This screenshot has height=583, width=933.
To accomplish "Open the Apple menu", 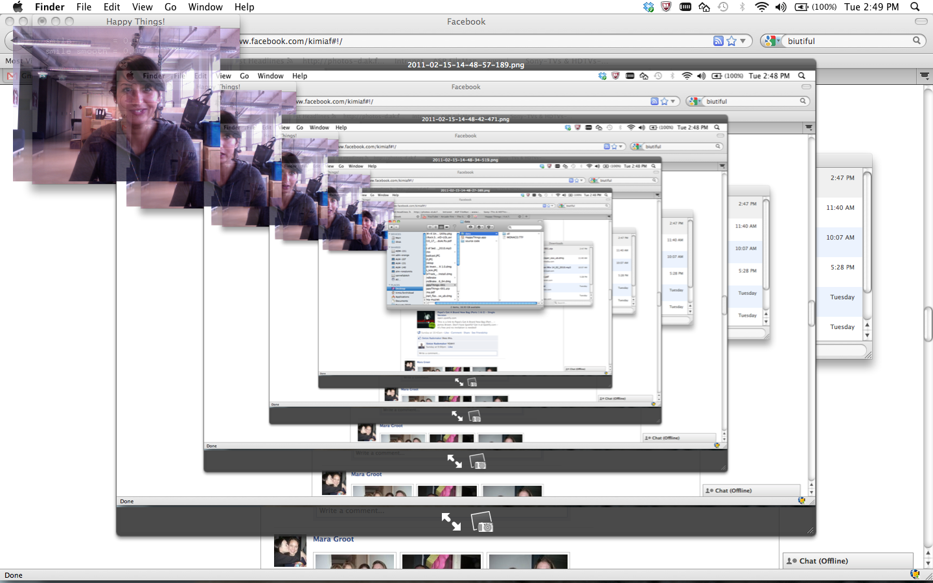I will coord(17,7).
